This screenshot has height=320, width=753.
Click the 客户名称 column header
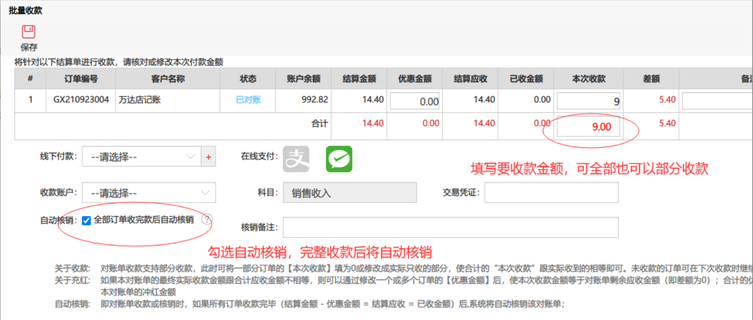tap(168, 79)
